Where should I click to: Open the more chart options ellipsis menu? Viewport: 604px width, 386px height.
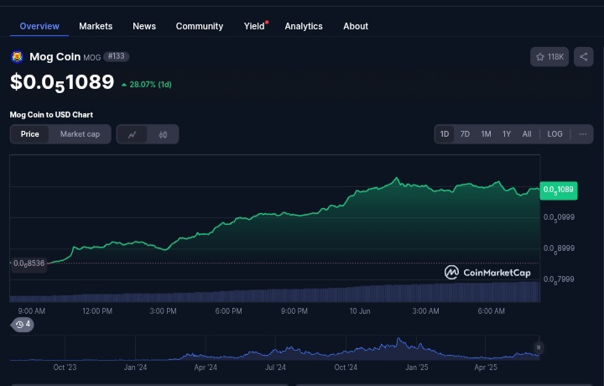(x=583, y=134)
